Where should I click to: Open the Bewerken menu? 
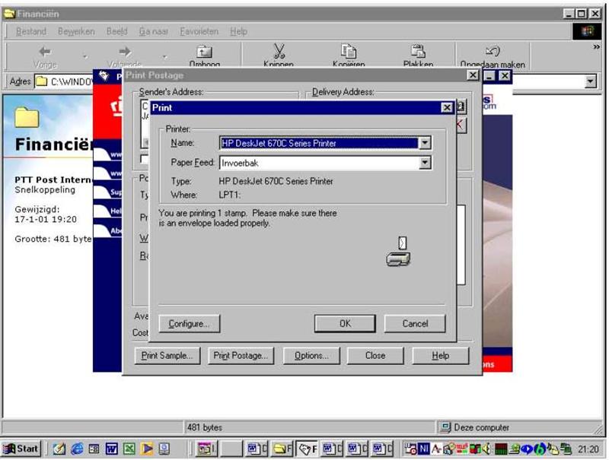(76, 31)
